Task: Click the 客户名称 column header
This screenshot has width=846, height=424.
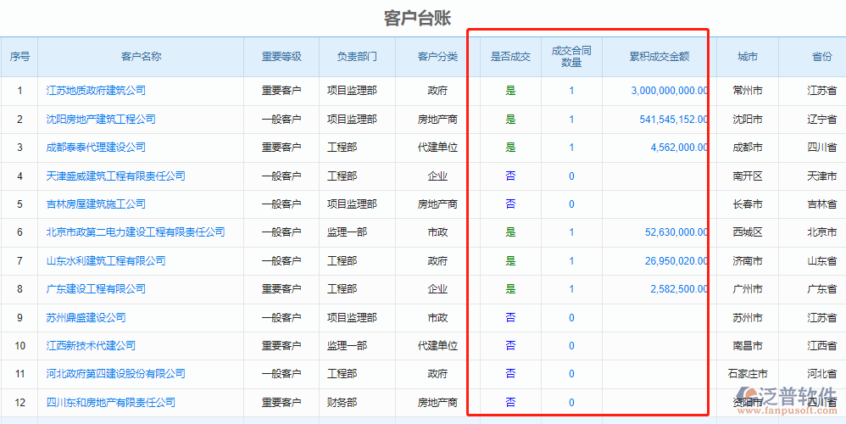Action: 141,57
